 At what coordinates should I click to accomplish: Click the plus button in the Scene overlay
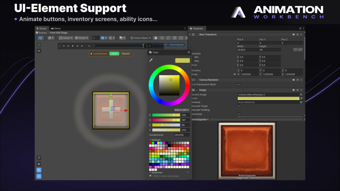point(39,51)
